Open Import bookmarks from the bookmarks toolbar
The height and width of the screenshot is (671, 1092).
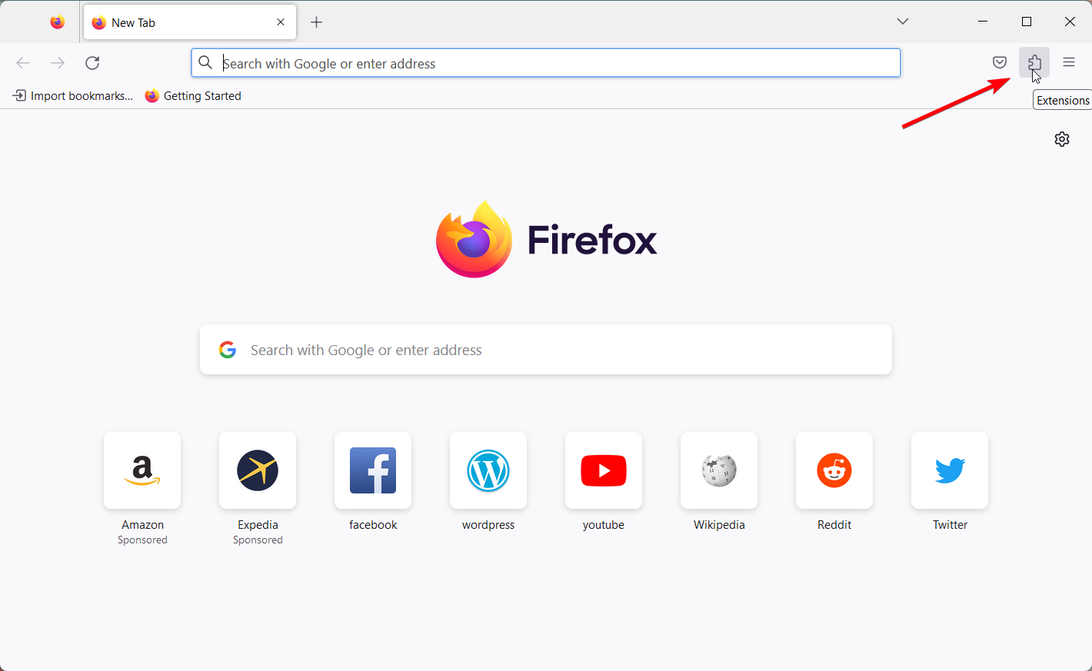72,95
